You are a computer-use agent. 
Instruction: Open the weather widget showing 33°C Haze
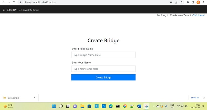pos(8,106)
